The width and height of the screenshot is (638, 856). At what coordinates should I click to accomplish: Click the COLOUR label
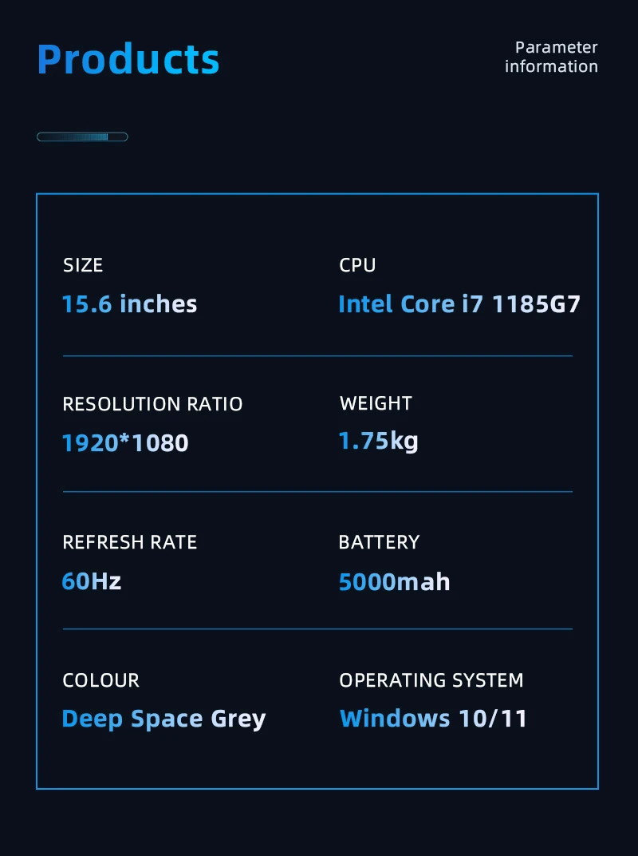coord(100,680)
